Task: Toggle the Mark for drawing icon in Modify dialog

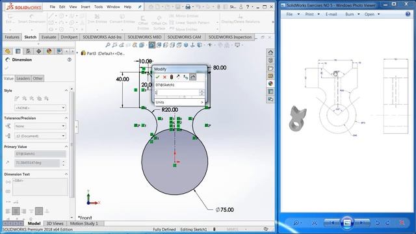Action: [193, 77]
